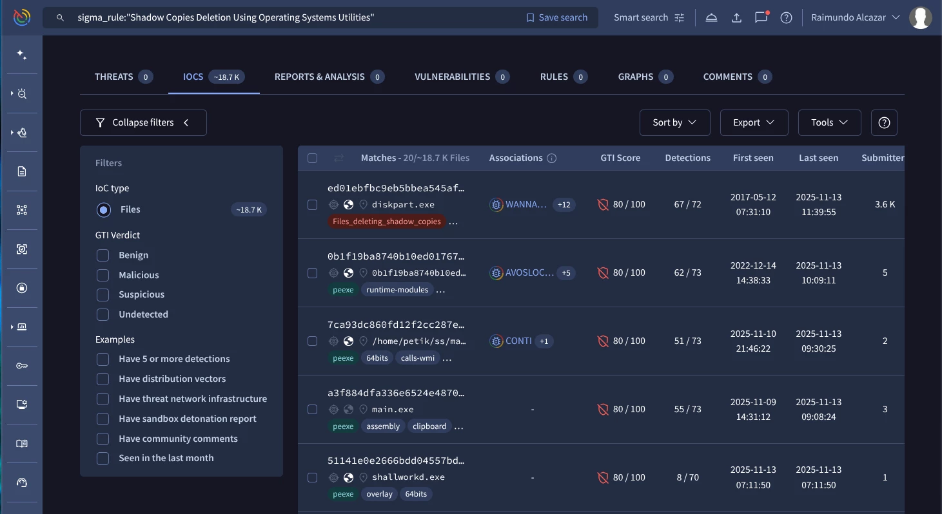Viewport: 942px width, 514px height.
Task: Open the bug magnifier threat search sidebar icon
Action: click(x=22, y=94)
